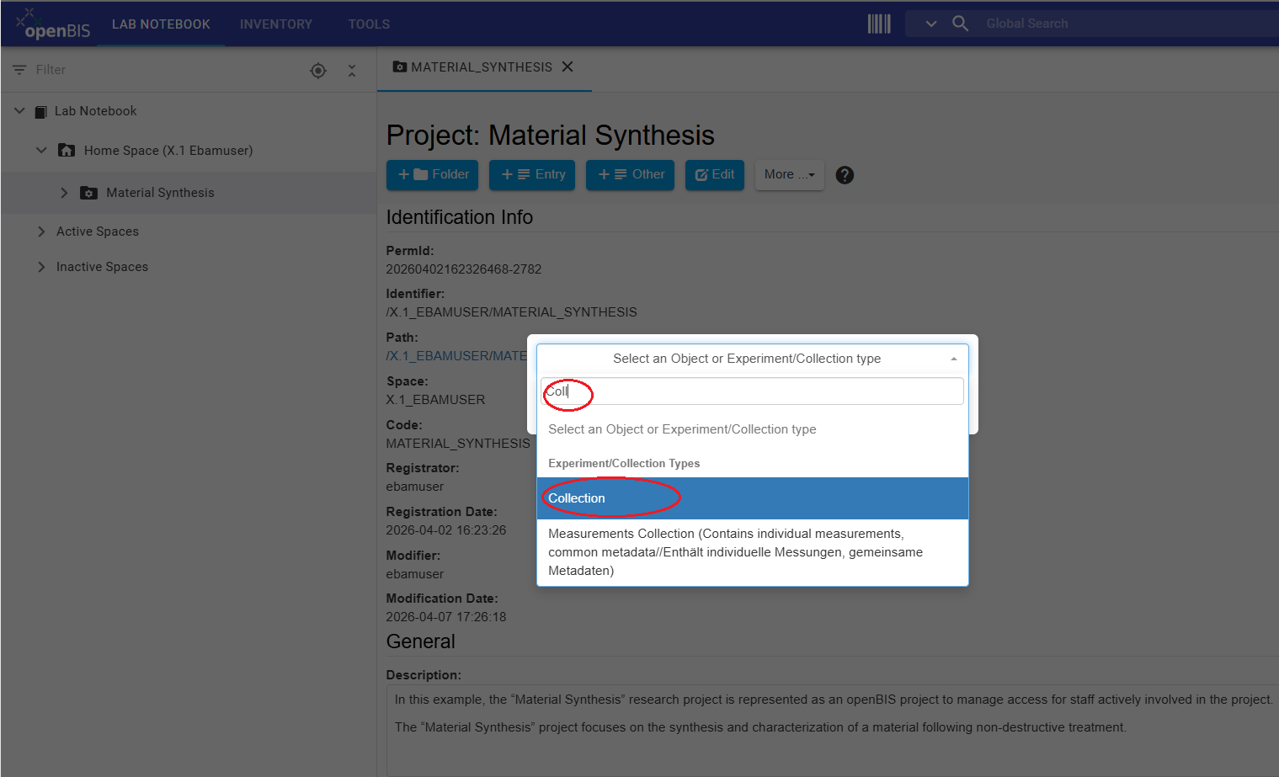Click the Home Space folder icon
This screenshot has height=777, width=1279.
pos(67,150)
